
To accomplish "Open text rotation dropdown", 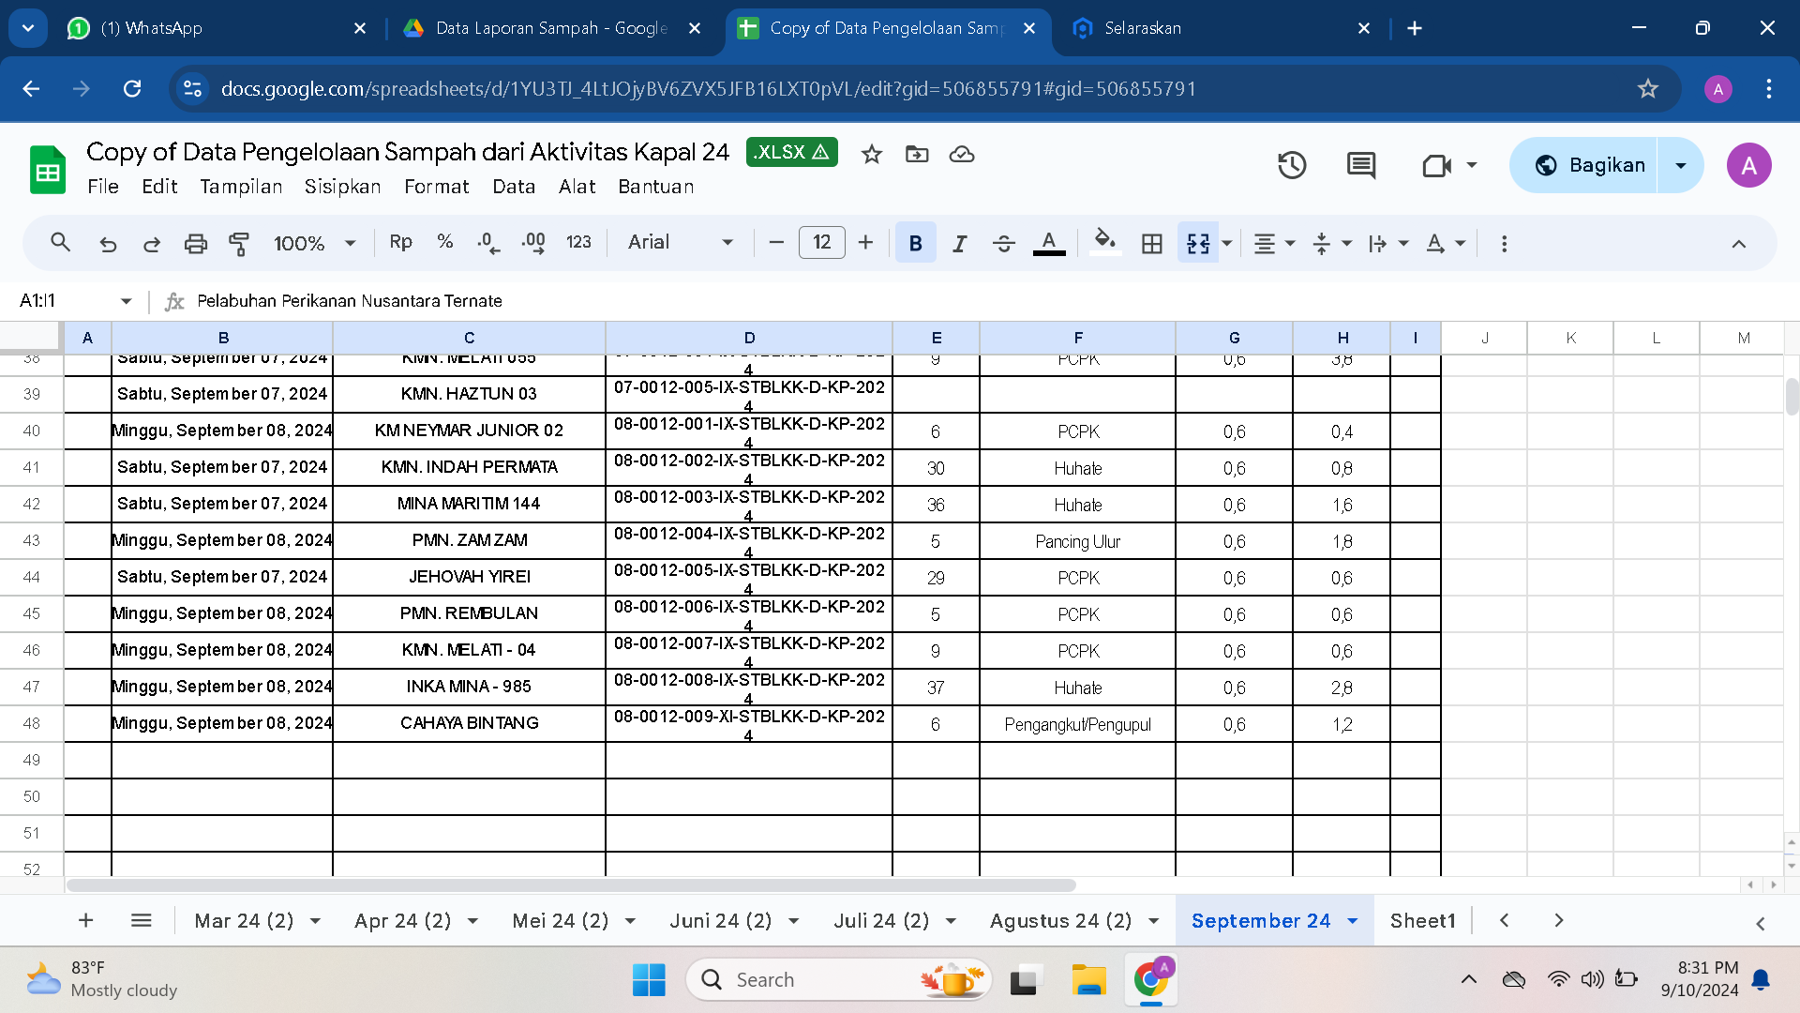I will tap(1445, 243).
